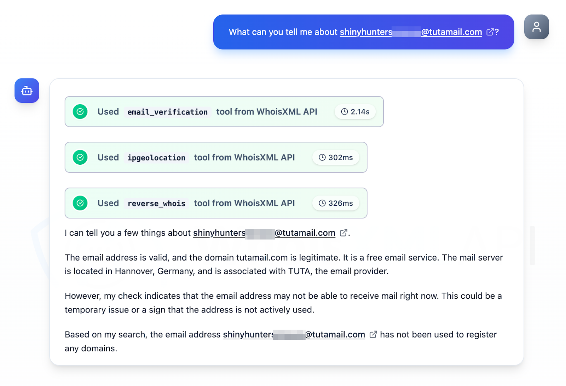The height and width of the screenshot is (386, 566).
Task: Click the green checkmark beside ipgeolocation
Action: click(80, 157)
